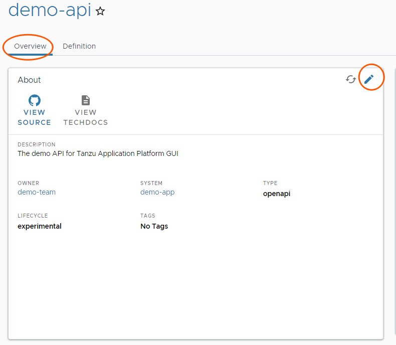Click the refresh entity icon in About card
The image size is (396, 345).
coord(351,79)
